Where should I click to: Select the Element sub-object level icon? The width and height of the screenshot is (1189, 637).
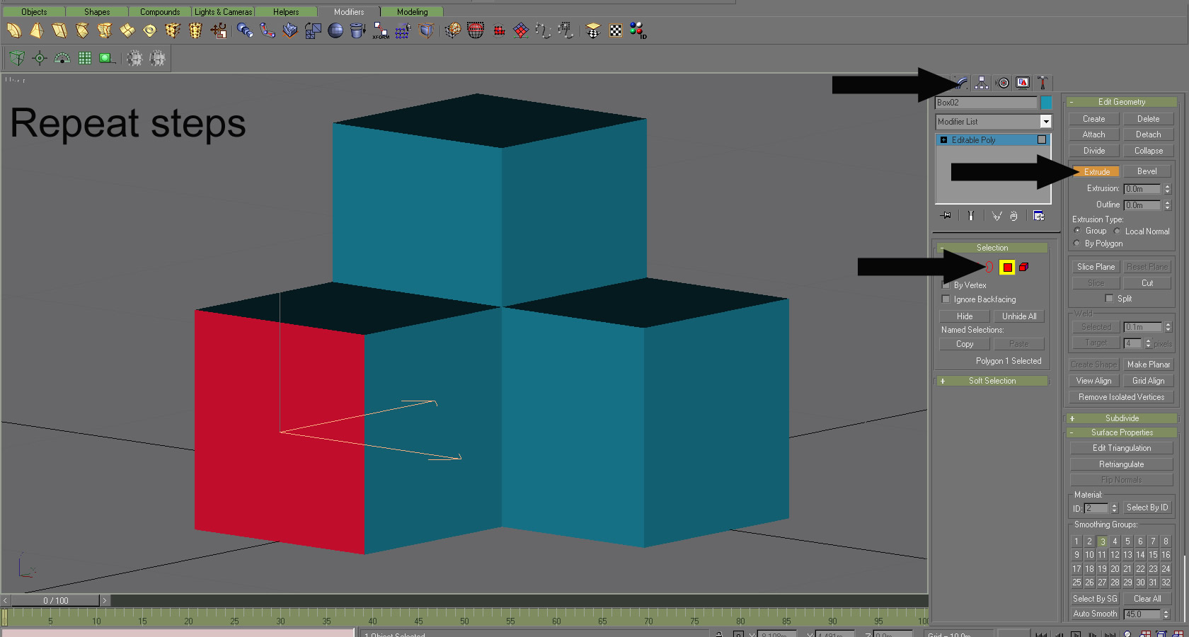pyautogui.click(x=1023, y=267)
